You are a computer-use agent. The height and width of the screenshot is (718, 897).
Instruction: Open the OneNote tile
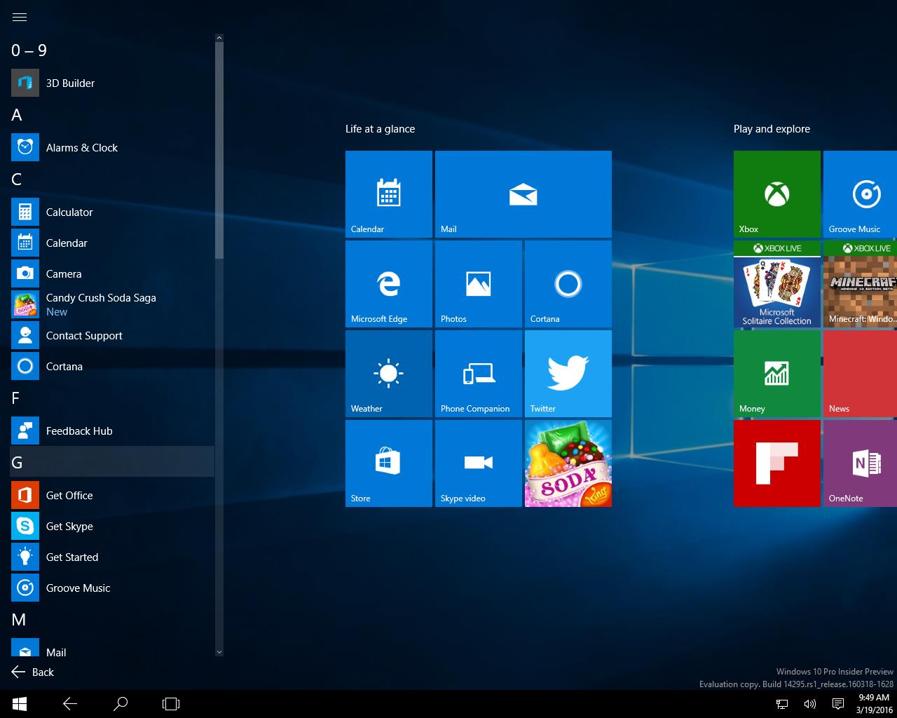[x=860, y=463]
